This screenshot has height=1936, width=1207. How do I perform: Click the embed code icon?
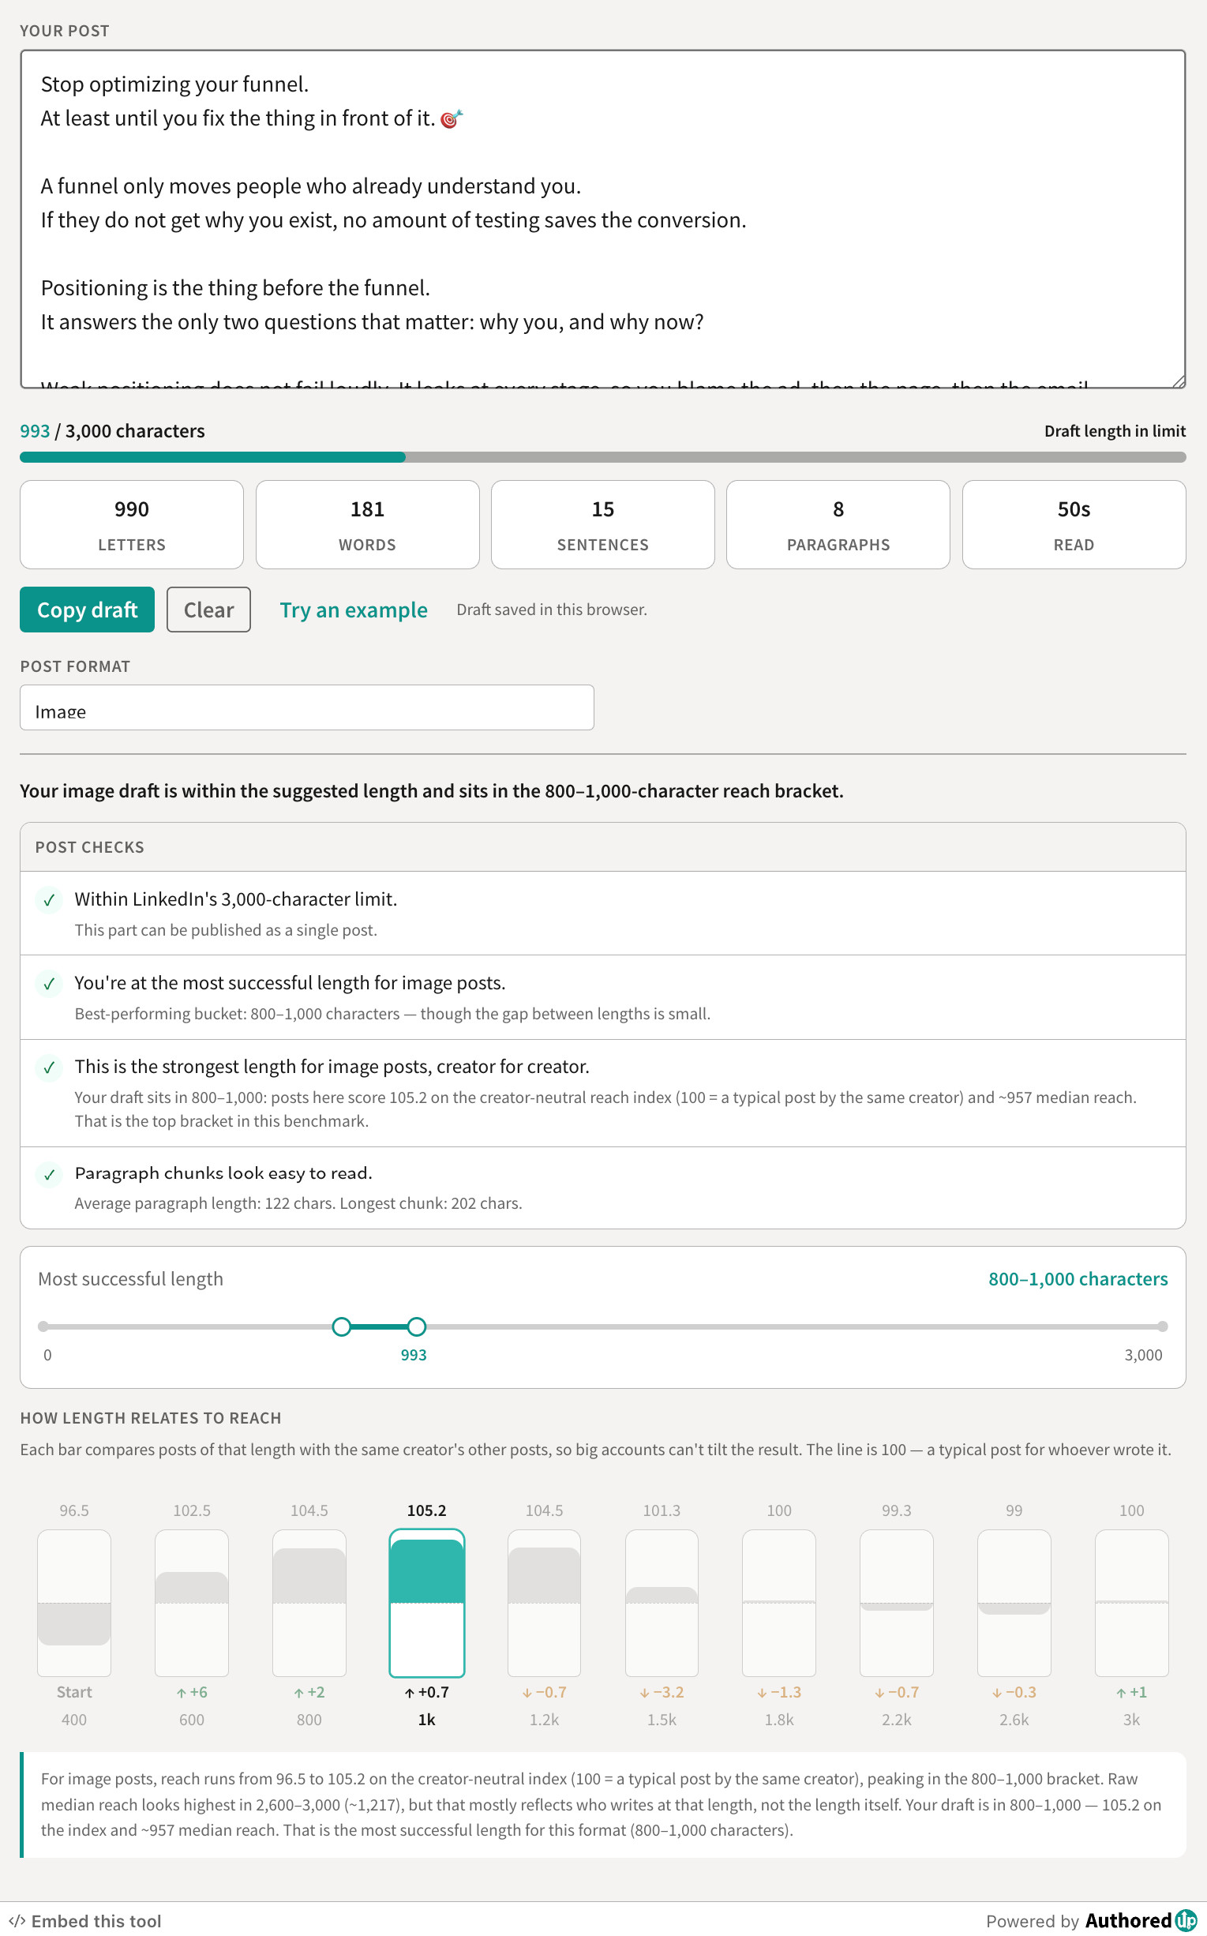coord(17,1921)
